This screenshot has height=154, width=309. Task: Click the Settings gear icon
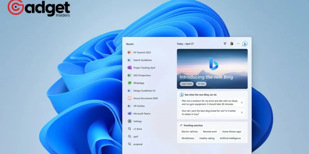coord(129,121)
